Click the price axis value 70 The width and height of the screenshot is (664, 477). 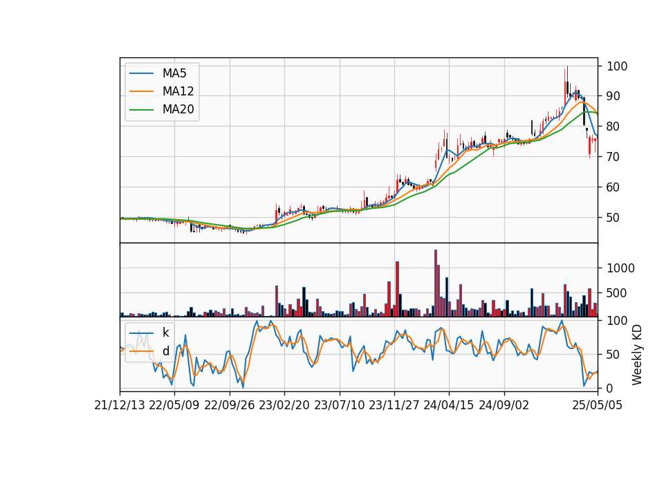[614, 157]
